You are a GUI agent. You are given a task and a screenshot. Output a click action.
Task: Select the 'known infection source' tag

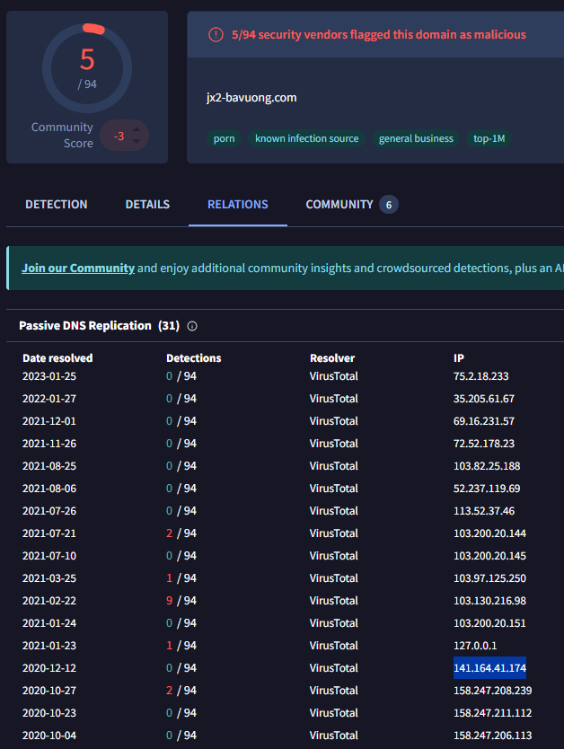[306, 139]
